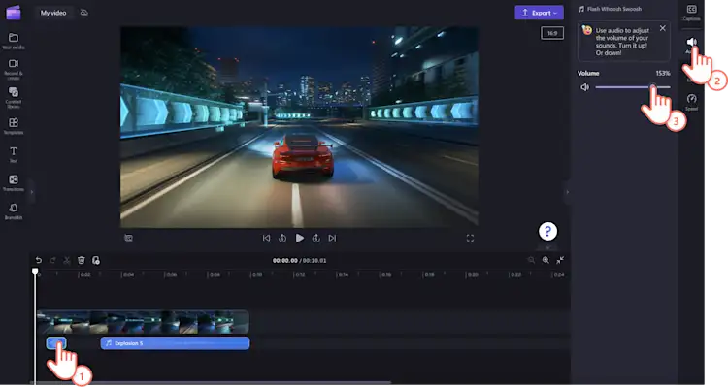Image resolution: width=728 pixels, height=387 pixels.
Task: Open the Transitions panel
Action: point(14,182)
